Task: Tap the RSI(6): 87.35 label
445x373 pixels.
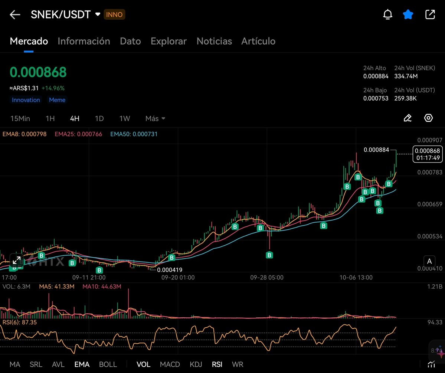Action: click(x=20, y=322)
